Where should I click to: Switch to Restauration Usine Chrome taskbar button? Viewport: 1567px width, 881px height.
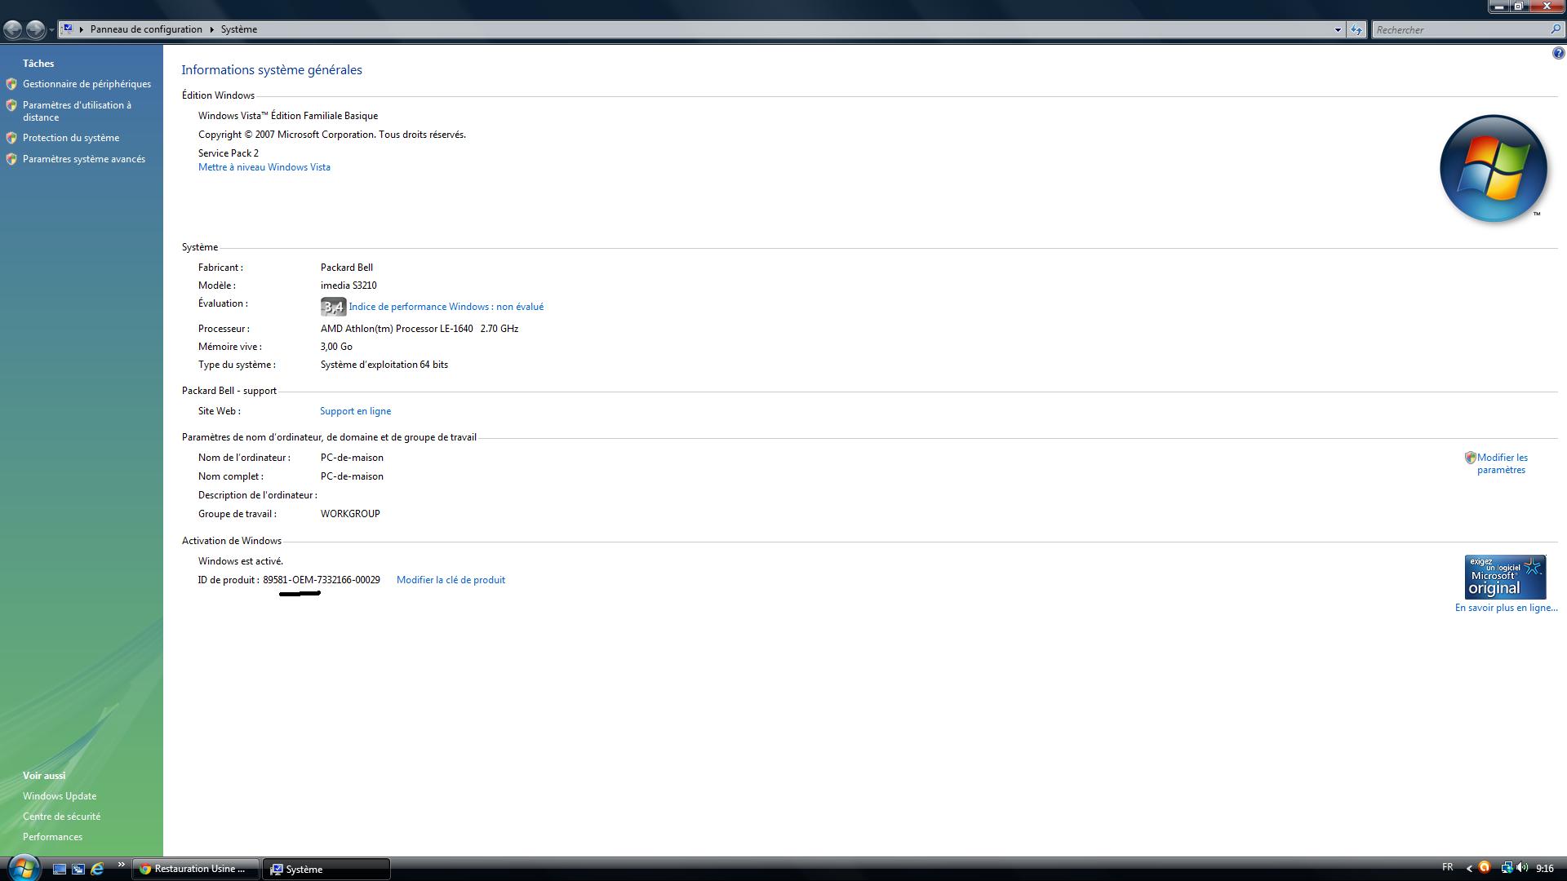(x=195, y=870)
